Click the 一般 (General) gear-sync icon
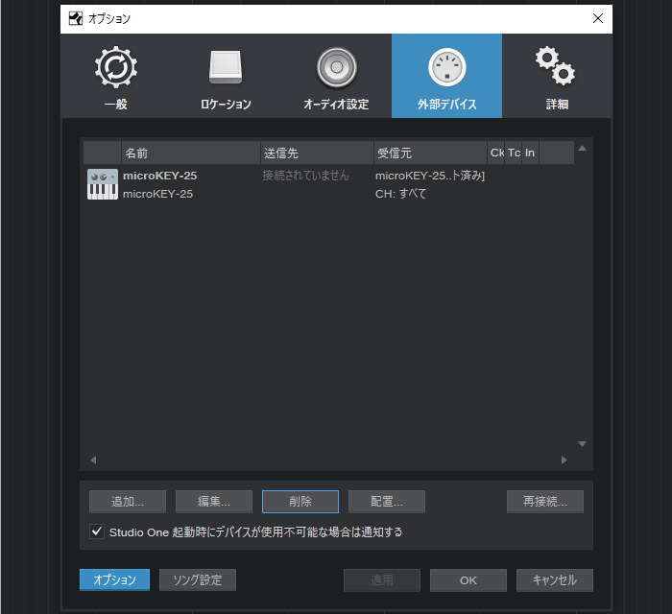 tap(115, 67)
